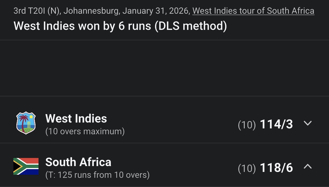The image size is (329, 187).
Task: Click the 'won by 6 runs' result text
Action: 114,26
